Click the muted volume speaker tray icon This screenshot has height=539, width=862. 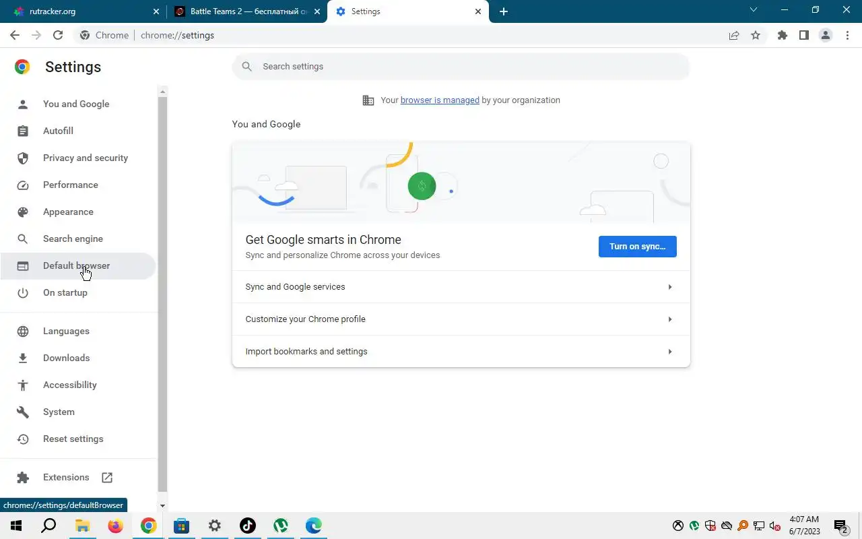pos(775,526)
